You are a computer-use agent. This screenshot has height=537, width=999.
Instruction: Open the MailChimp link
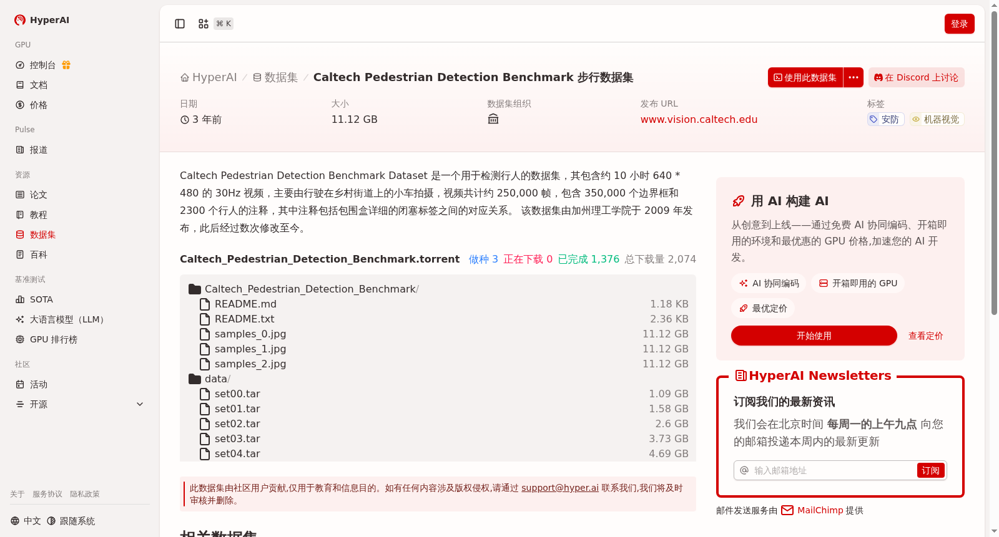click(812, 510)
